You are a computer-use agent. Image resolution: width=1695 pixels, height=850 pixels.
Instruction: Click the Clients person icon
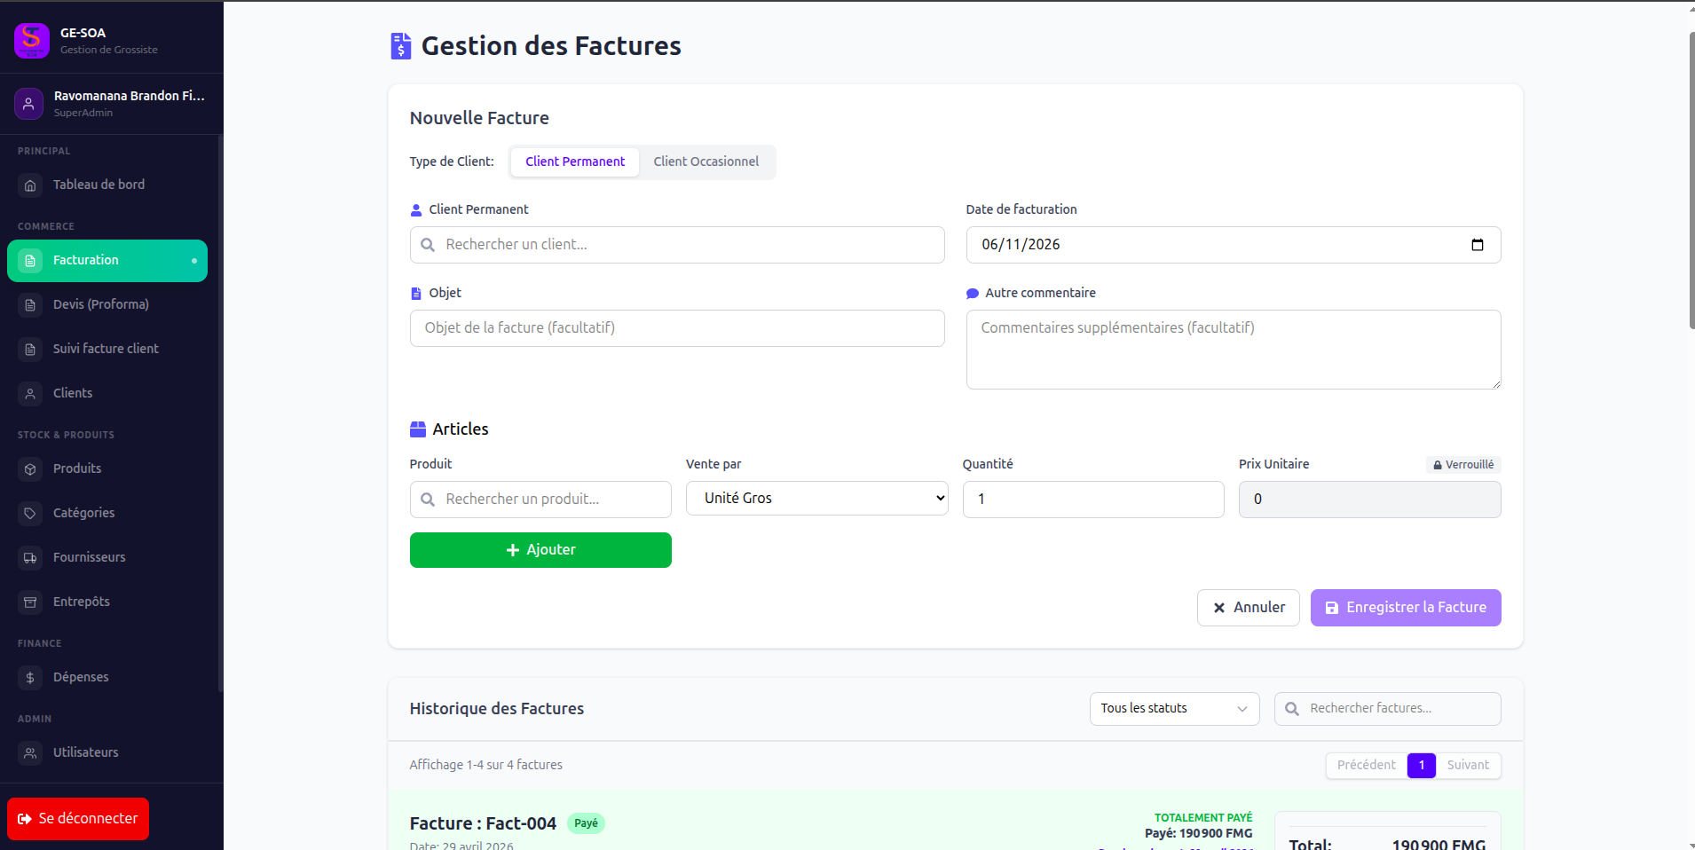coord(30,394)
